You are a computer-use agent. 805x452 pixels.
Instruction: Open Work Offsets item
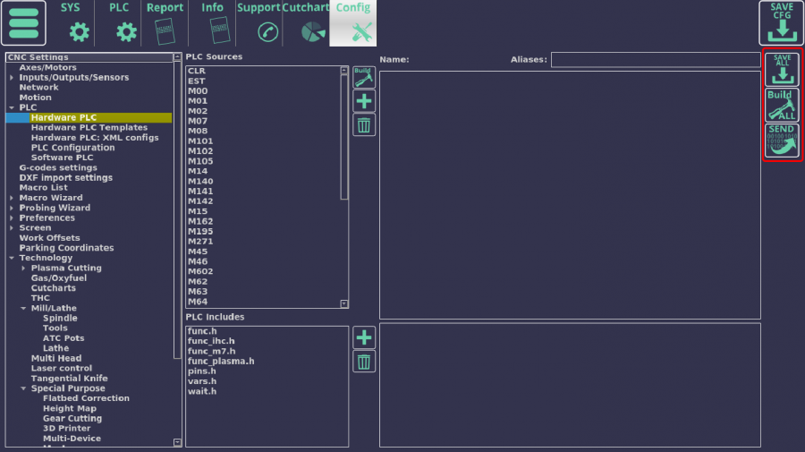click(x=49, y=238)
